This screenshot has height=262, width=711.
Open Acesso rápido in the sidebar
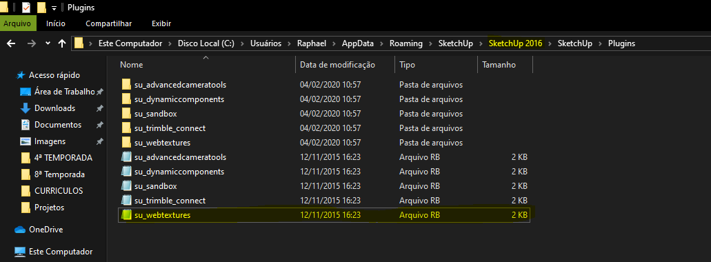[x=54, y=74]
